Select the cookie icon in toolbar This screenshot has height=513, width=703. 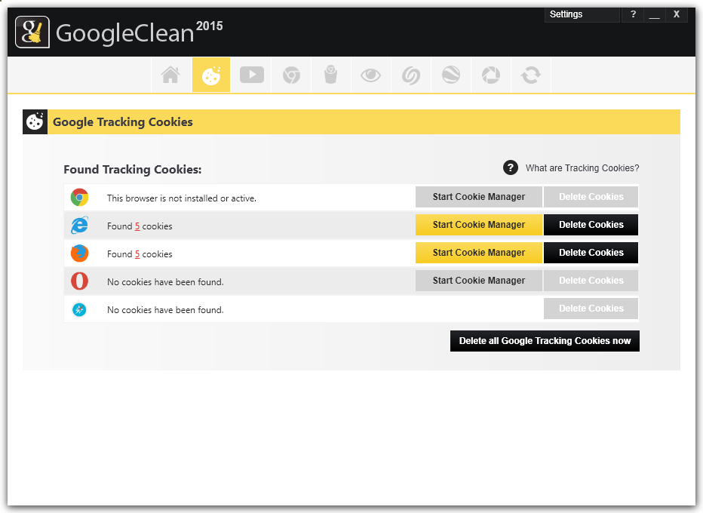(211, 75)
